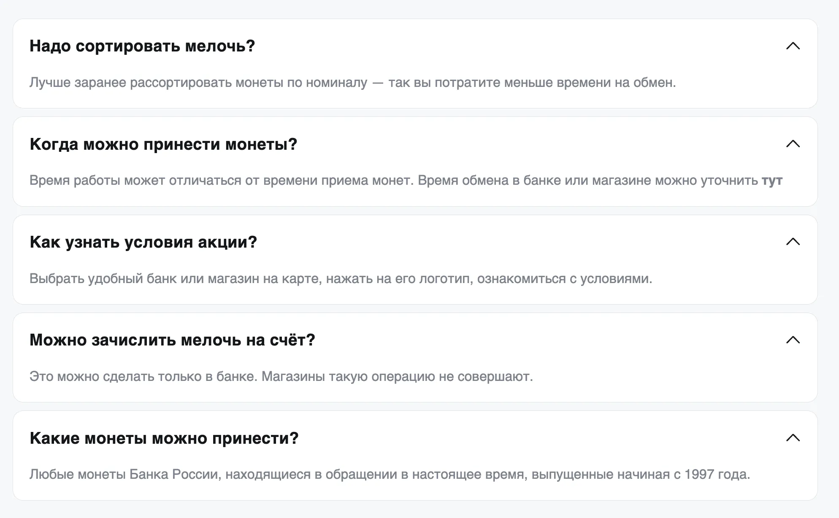Click sentence "Время работы может отличаться от времени приема монет"
Viewport: 839px width, 518px height.
click(222, 181)
